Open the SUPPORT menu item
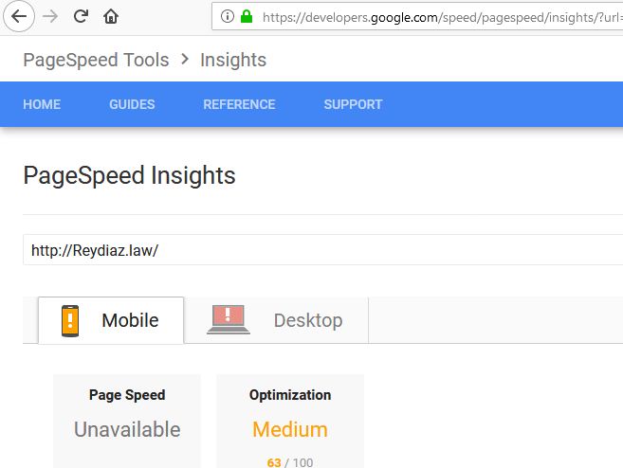623x468 pixels. [x=353, y=104]
